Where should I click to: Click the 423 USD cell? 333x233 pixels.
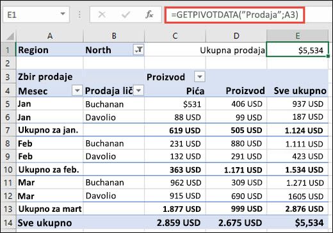298,156
